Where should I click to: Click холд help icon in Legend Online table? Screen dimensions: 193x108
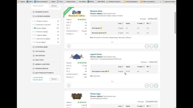click(x=122, y=67)
